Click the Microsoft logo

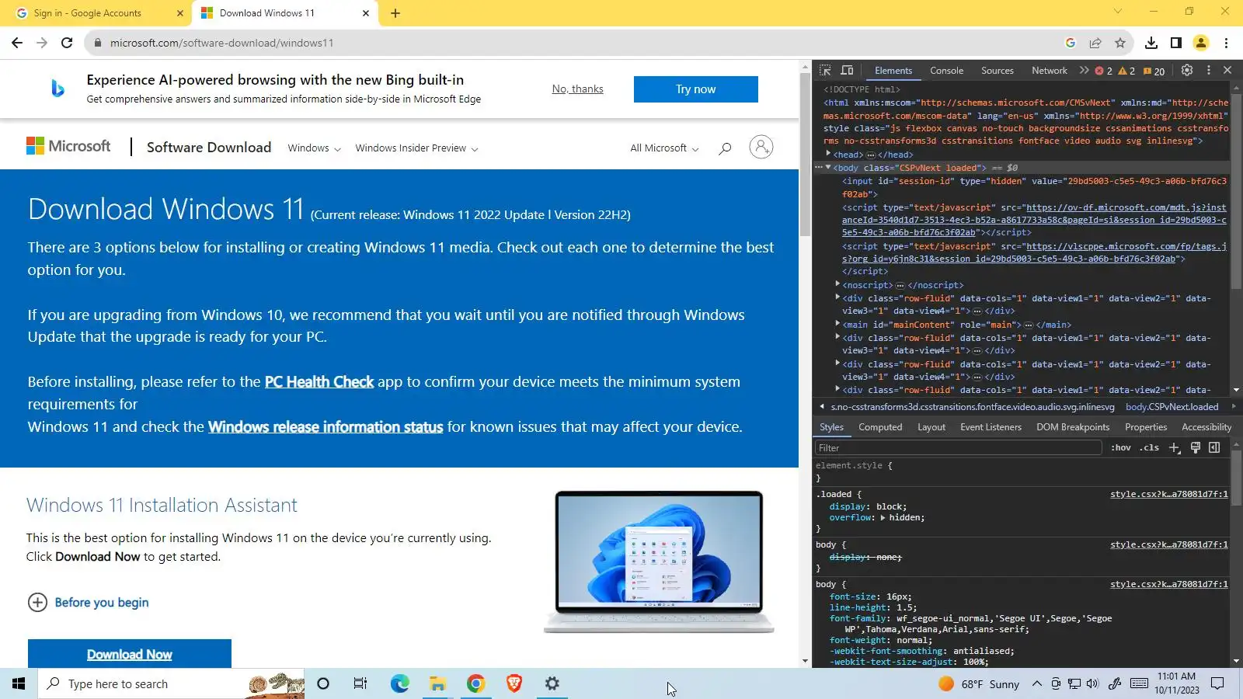(68, 146)
